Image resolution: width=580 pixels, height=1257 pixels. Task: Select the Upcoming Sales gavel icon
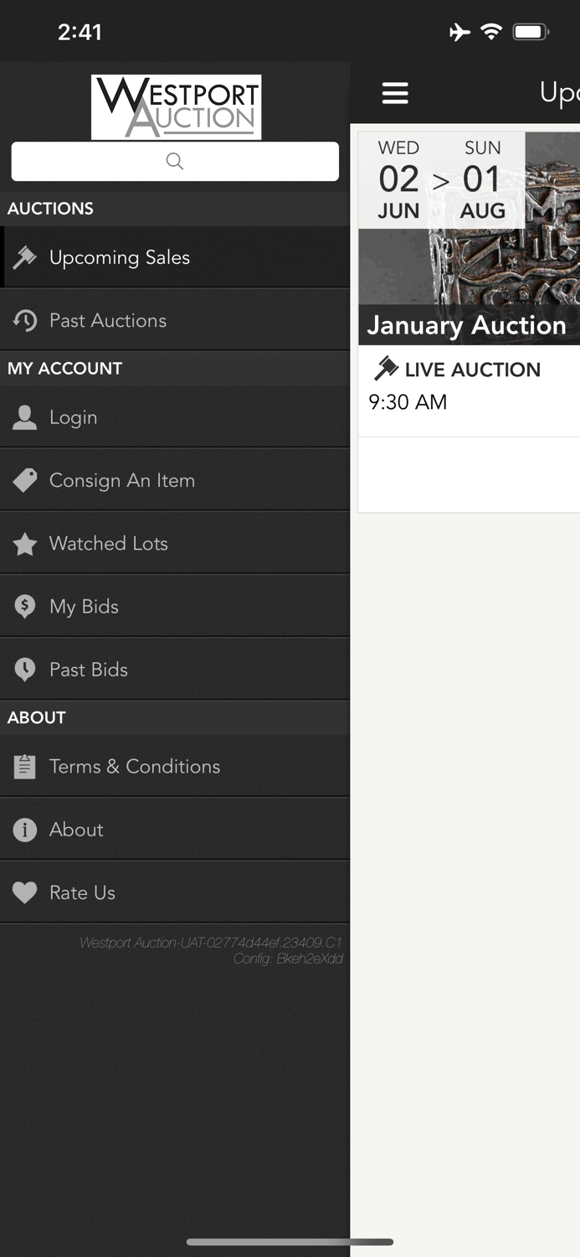[25, 256]
